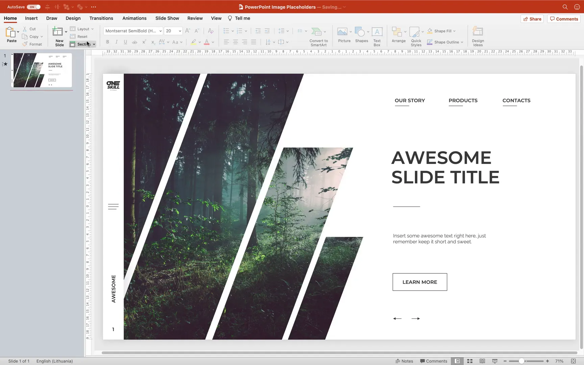Expand the Copy options arrow
584x365 pixels.
pyautogui.click(x=42, y=36)
